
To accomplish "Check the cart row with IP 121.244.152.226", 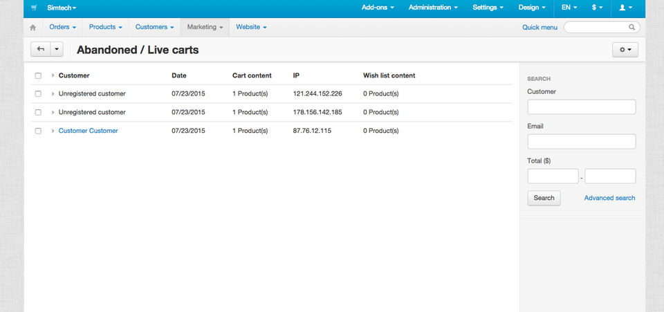I will (x=38, y=94).
